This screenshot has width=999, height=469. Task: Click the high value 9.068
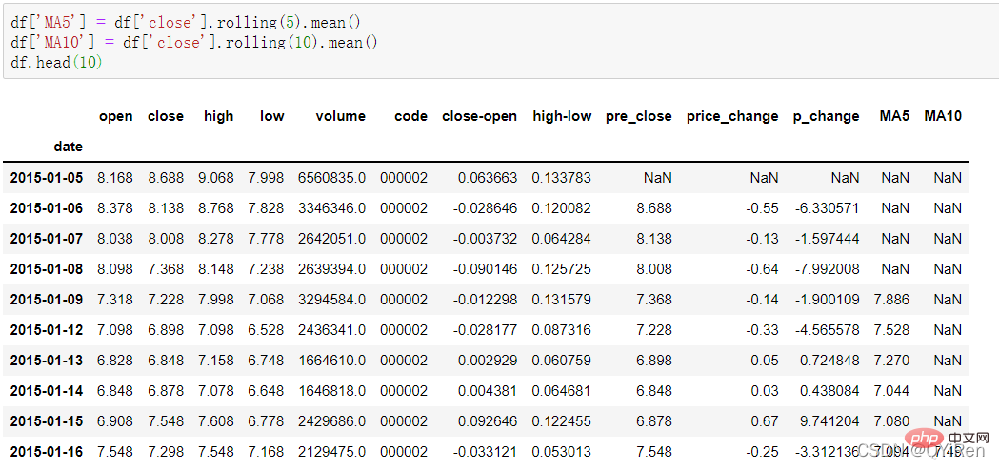click(216, 178)
